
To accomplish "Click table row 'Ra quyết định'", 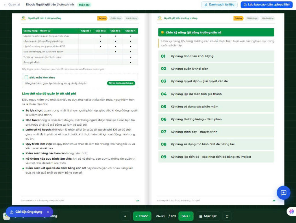I will [80, 62].
